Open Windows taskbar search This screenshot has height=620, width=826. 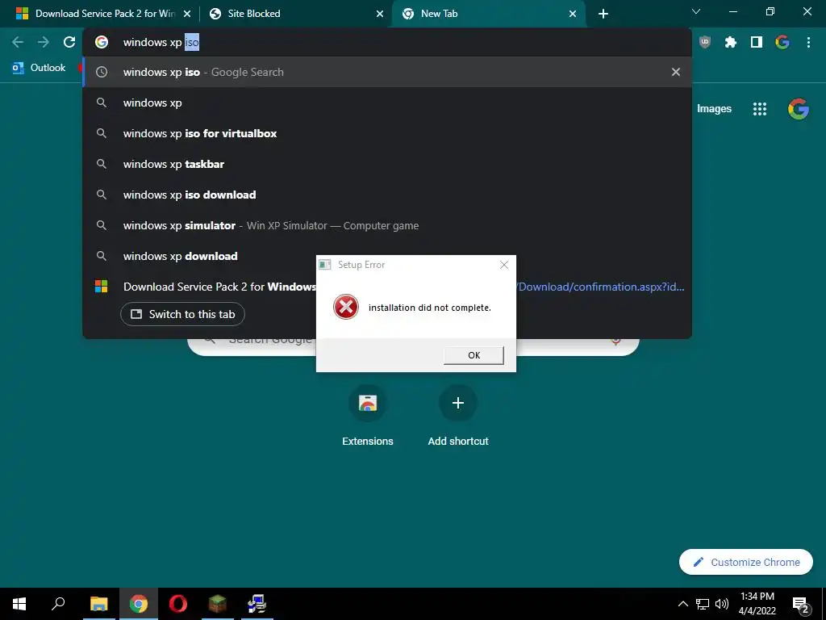point(58,604)
